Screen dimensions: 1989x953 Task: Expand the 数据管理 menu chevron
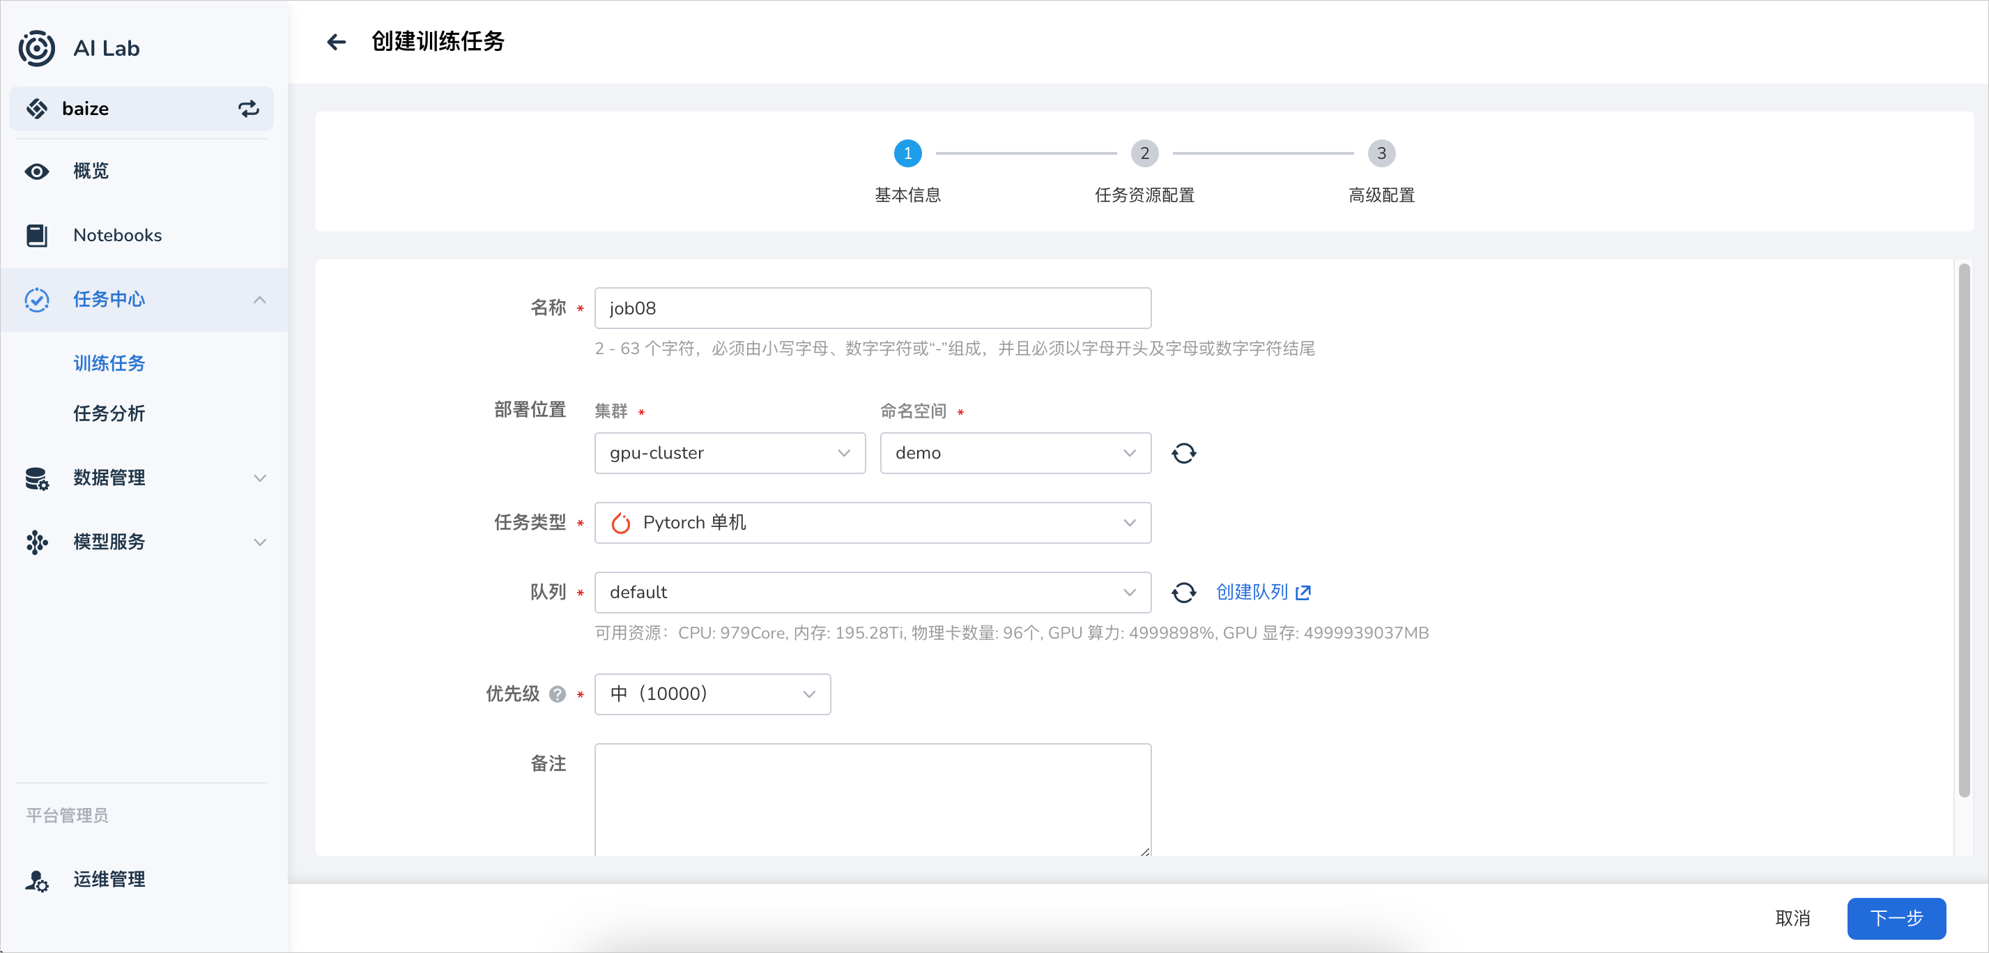coord(260,479)
